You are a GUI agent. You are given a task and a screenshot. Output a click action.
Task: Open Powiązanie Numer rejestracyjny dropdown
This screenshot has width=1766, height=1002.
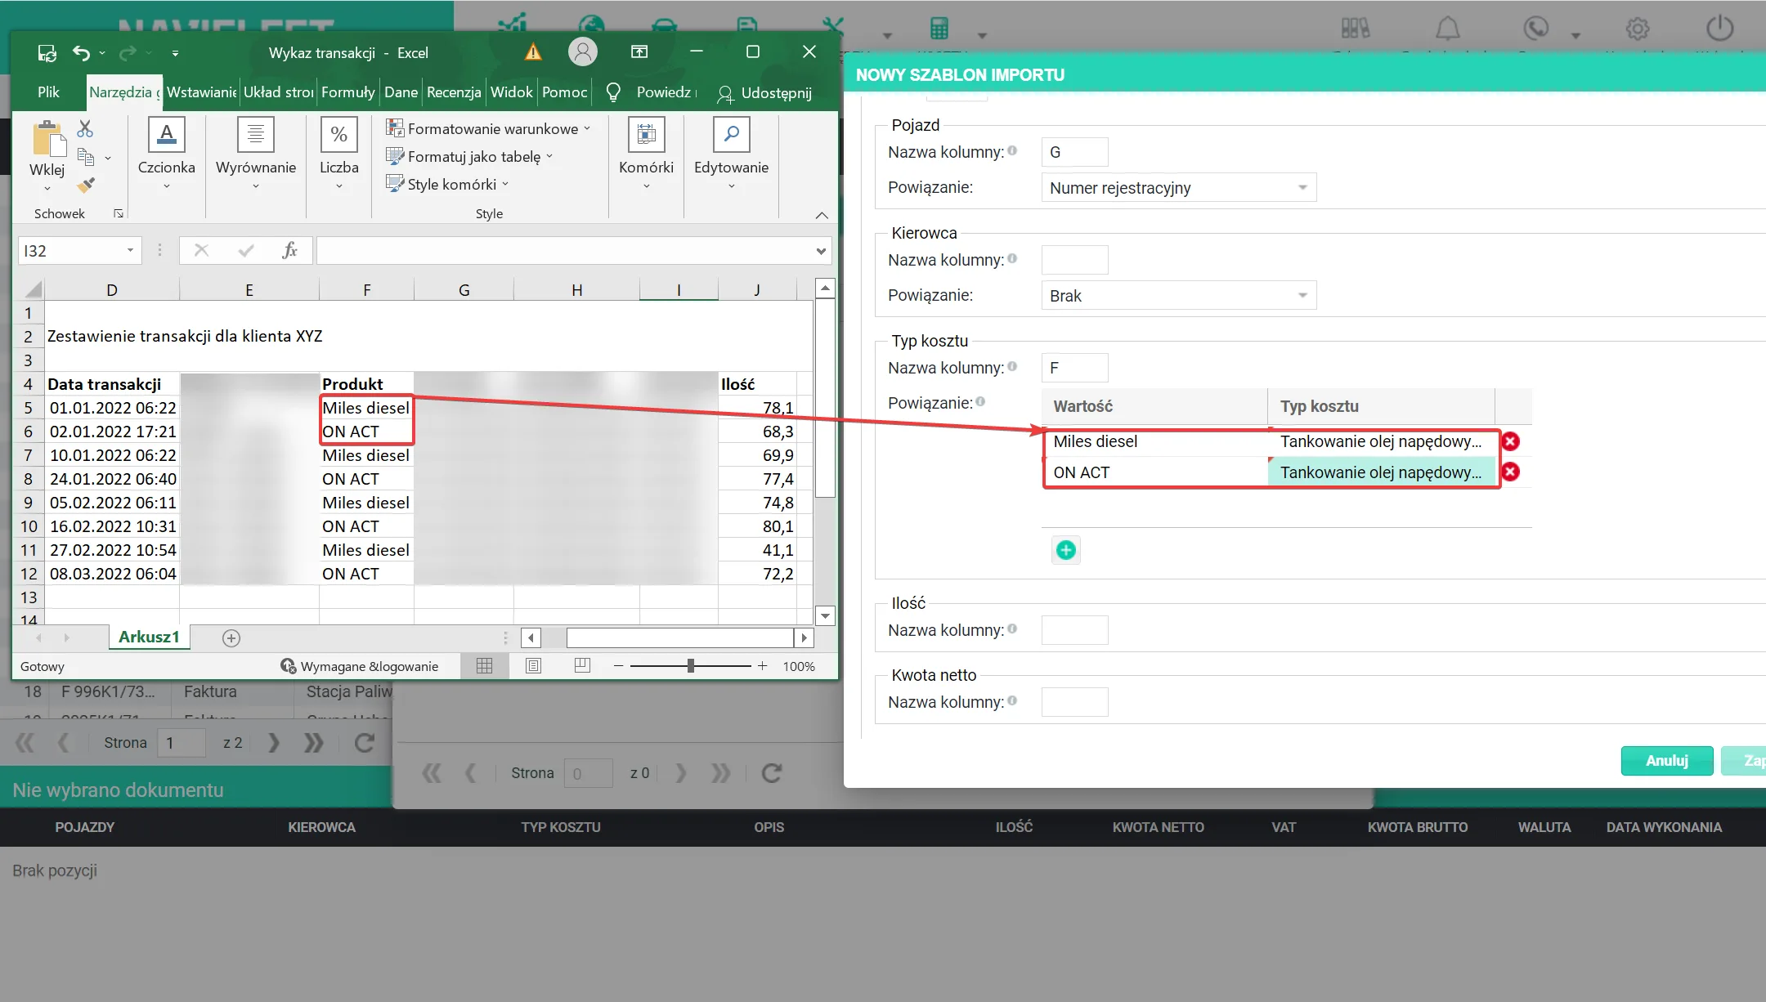point(1179,188)
